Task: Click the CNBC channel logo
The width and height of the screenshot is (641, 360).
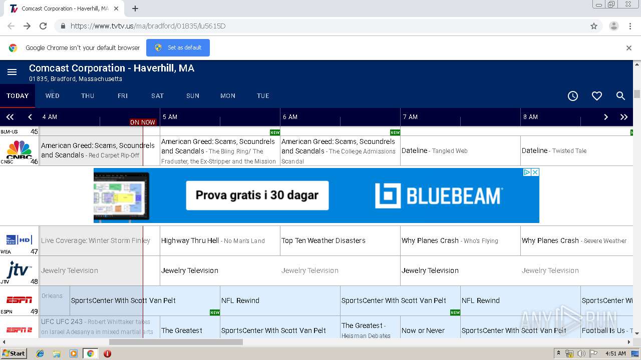Action: [19, 149]
